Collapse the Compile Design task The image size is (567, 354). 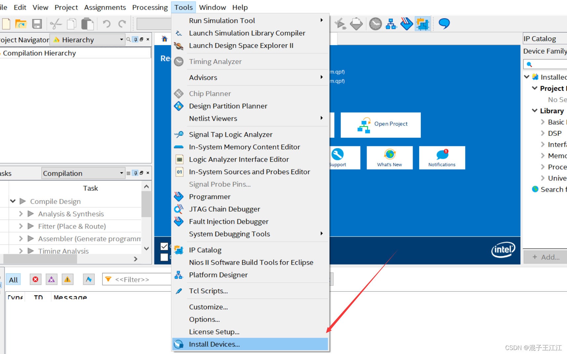(13, 201)
